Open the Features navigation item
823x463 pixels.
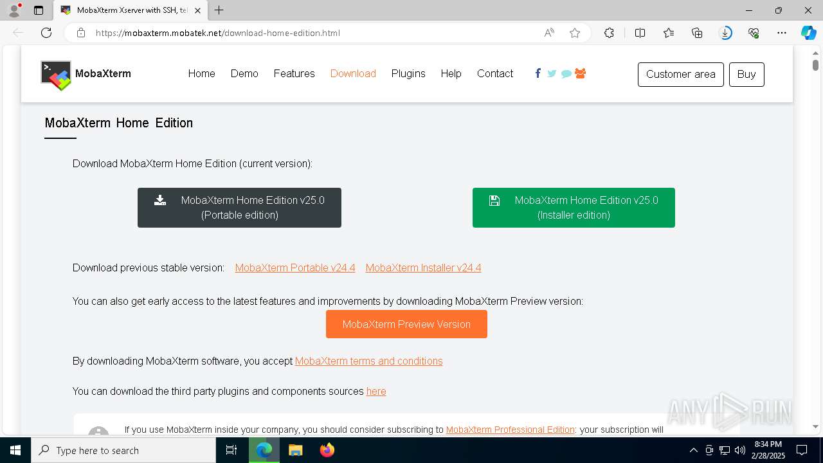point(294,74)
